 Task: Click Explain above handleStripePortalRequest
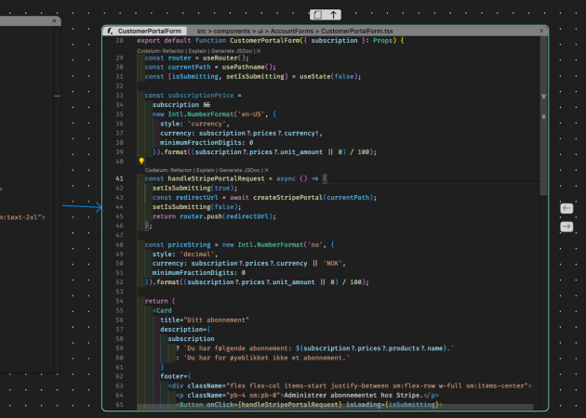(206, 170)
